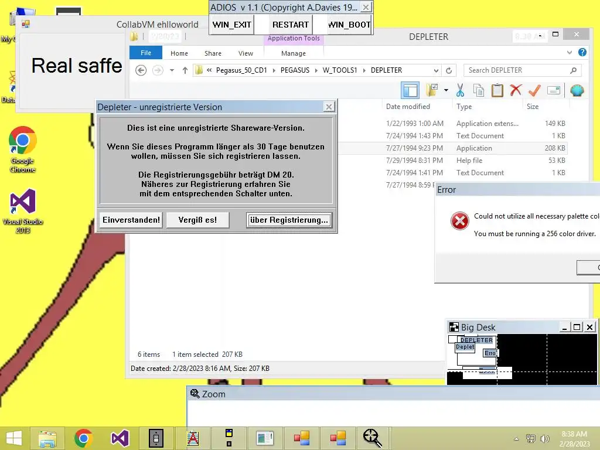Click über Registrierung... button
The width and height of the screenshot is (600, 450).
pyautogui.click(x=289, y=220)
